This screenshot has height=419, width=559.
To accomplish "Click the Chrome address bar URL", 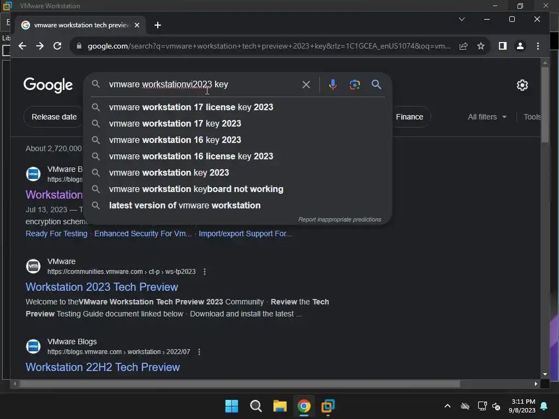I will (x=269, y=46).
